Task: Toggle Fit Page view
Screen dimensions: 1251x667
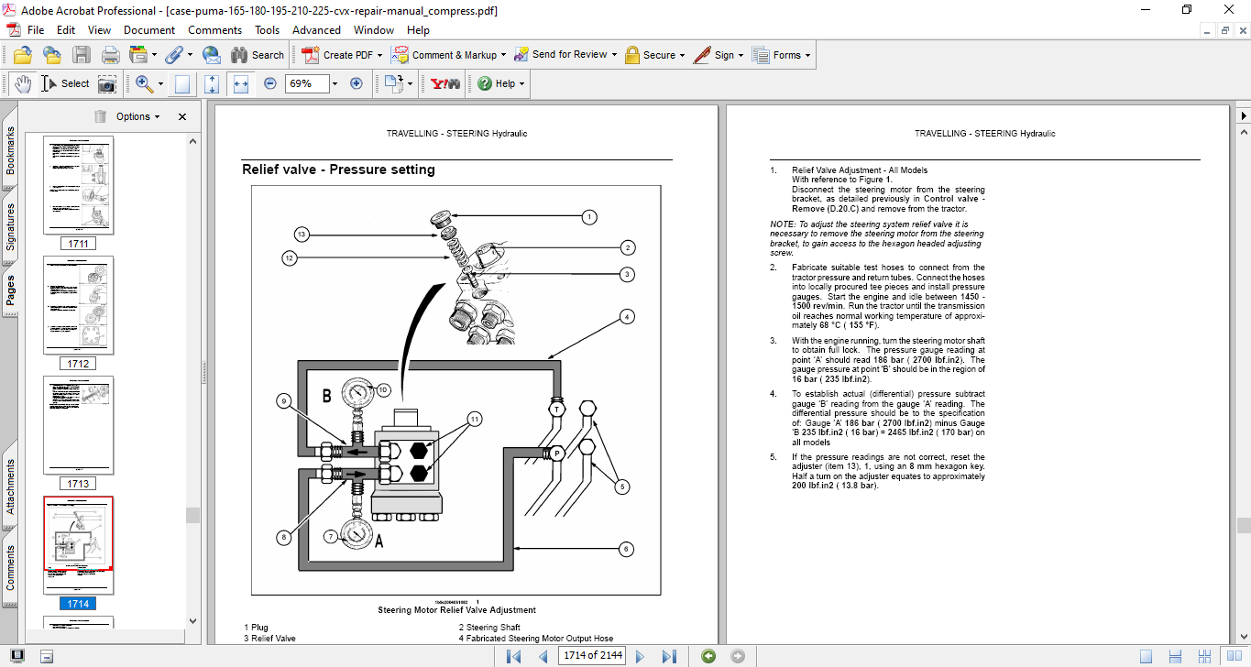Action: [213, 83]
